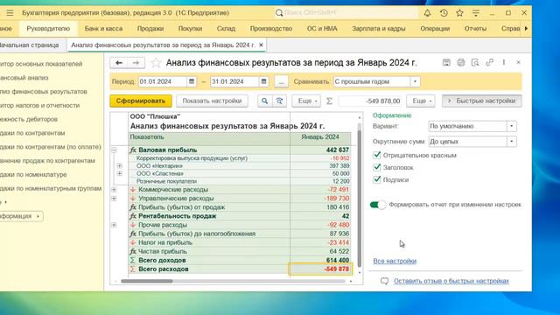This screenshot has height=315, width=560.
Task: Open the notifications bell
Action: [x=427, y=13]
